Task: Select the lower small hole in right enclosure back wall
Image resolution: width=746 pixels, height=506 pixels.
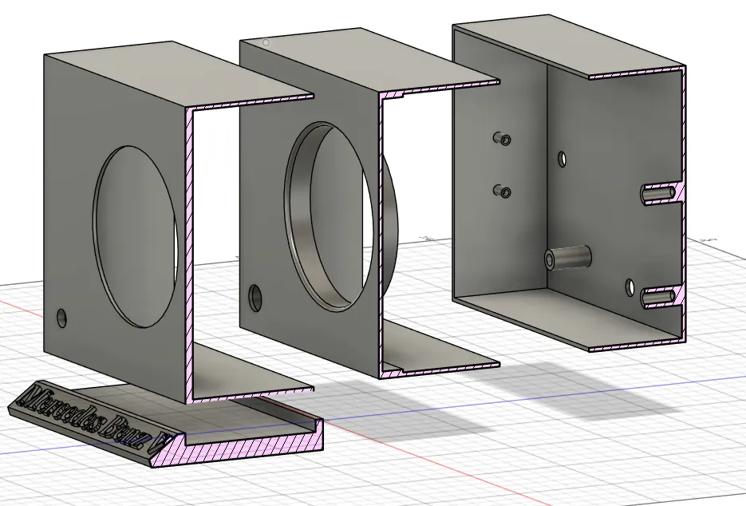Action: [x=630, y=287]
